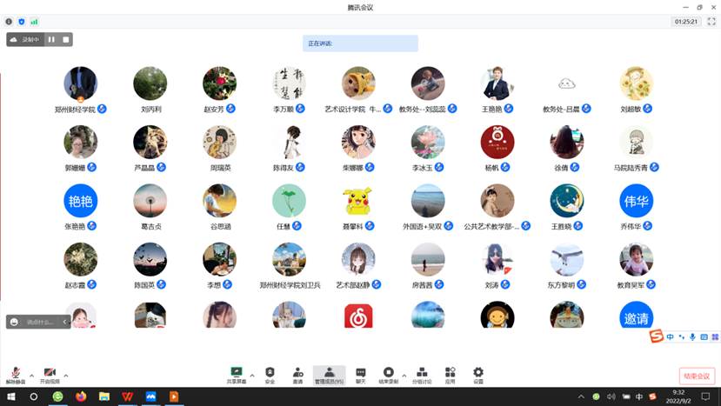
Task: Expand share screen options arrow
Action: [x=252, y=376]
